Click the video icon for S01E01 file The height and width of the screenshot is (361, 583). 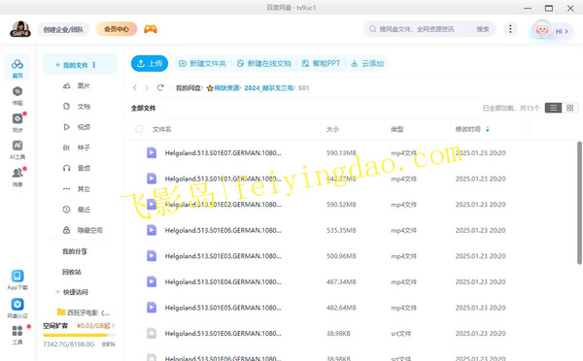tap(152, 179)
